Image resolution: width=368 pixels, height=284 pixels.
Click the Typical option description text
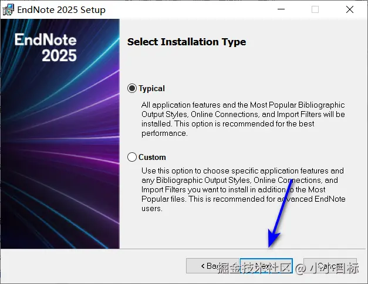point(243,119)
